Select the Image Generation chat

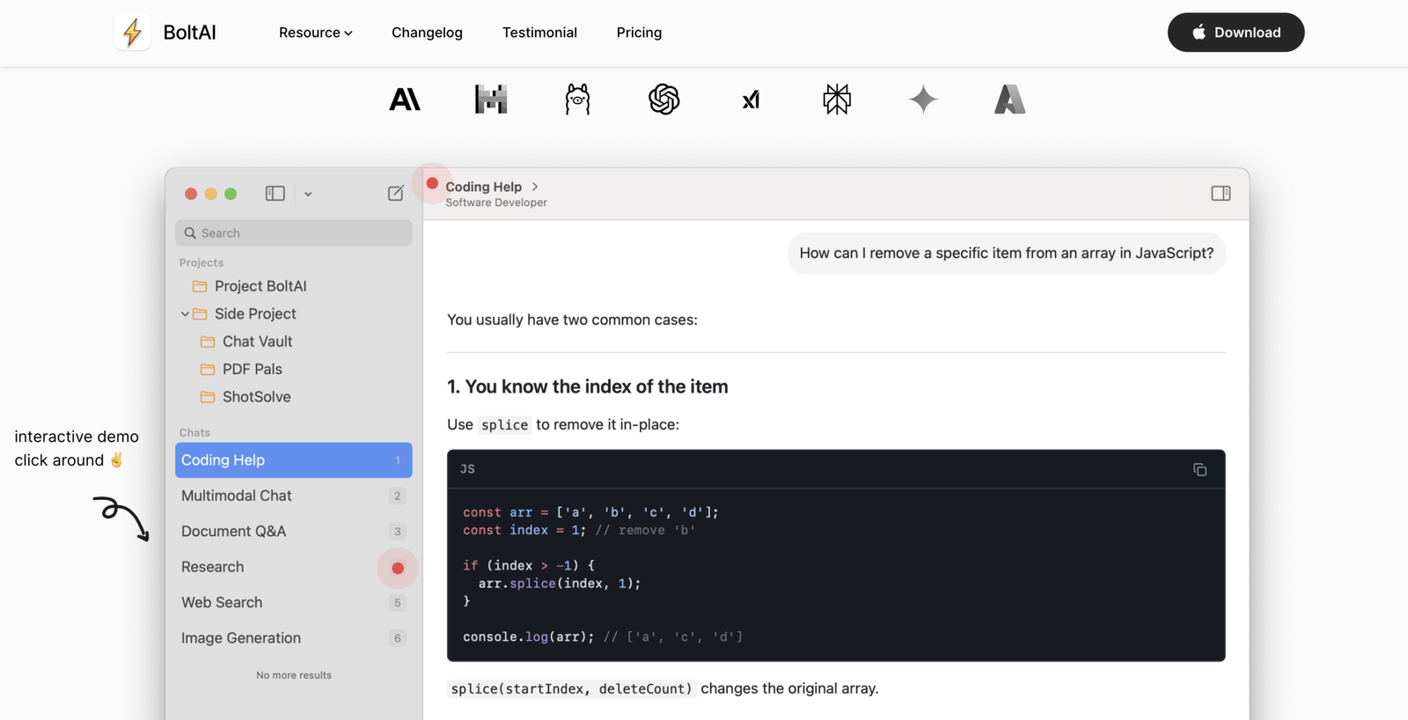click(294, 638)
